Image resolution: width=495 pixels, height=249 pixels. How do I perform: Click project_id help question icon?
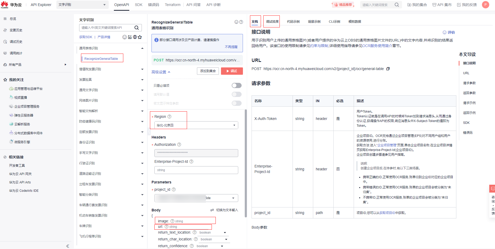pyautogui.click(x=174, y=189)
